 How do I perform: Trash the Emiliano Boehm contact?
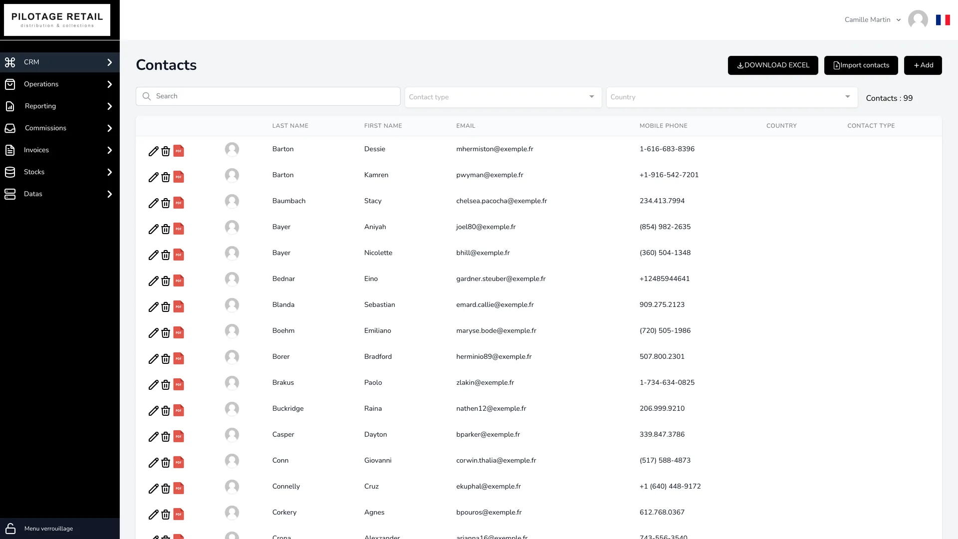166,333
